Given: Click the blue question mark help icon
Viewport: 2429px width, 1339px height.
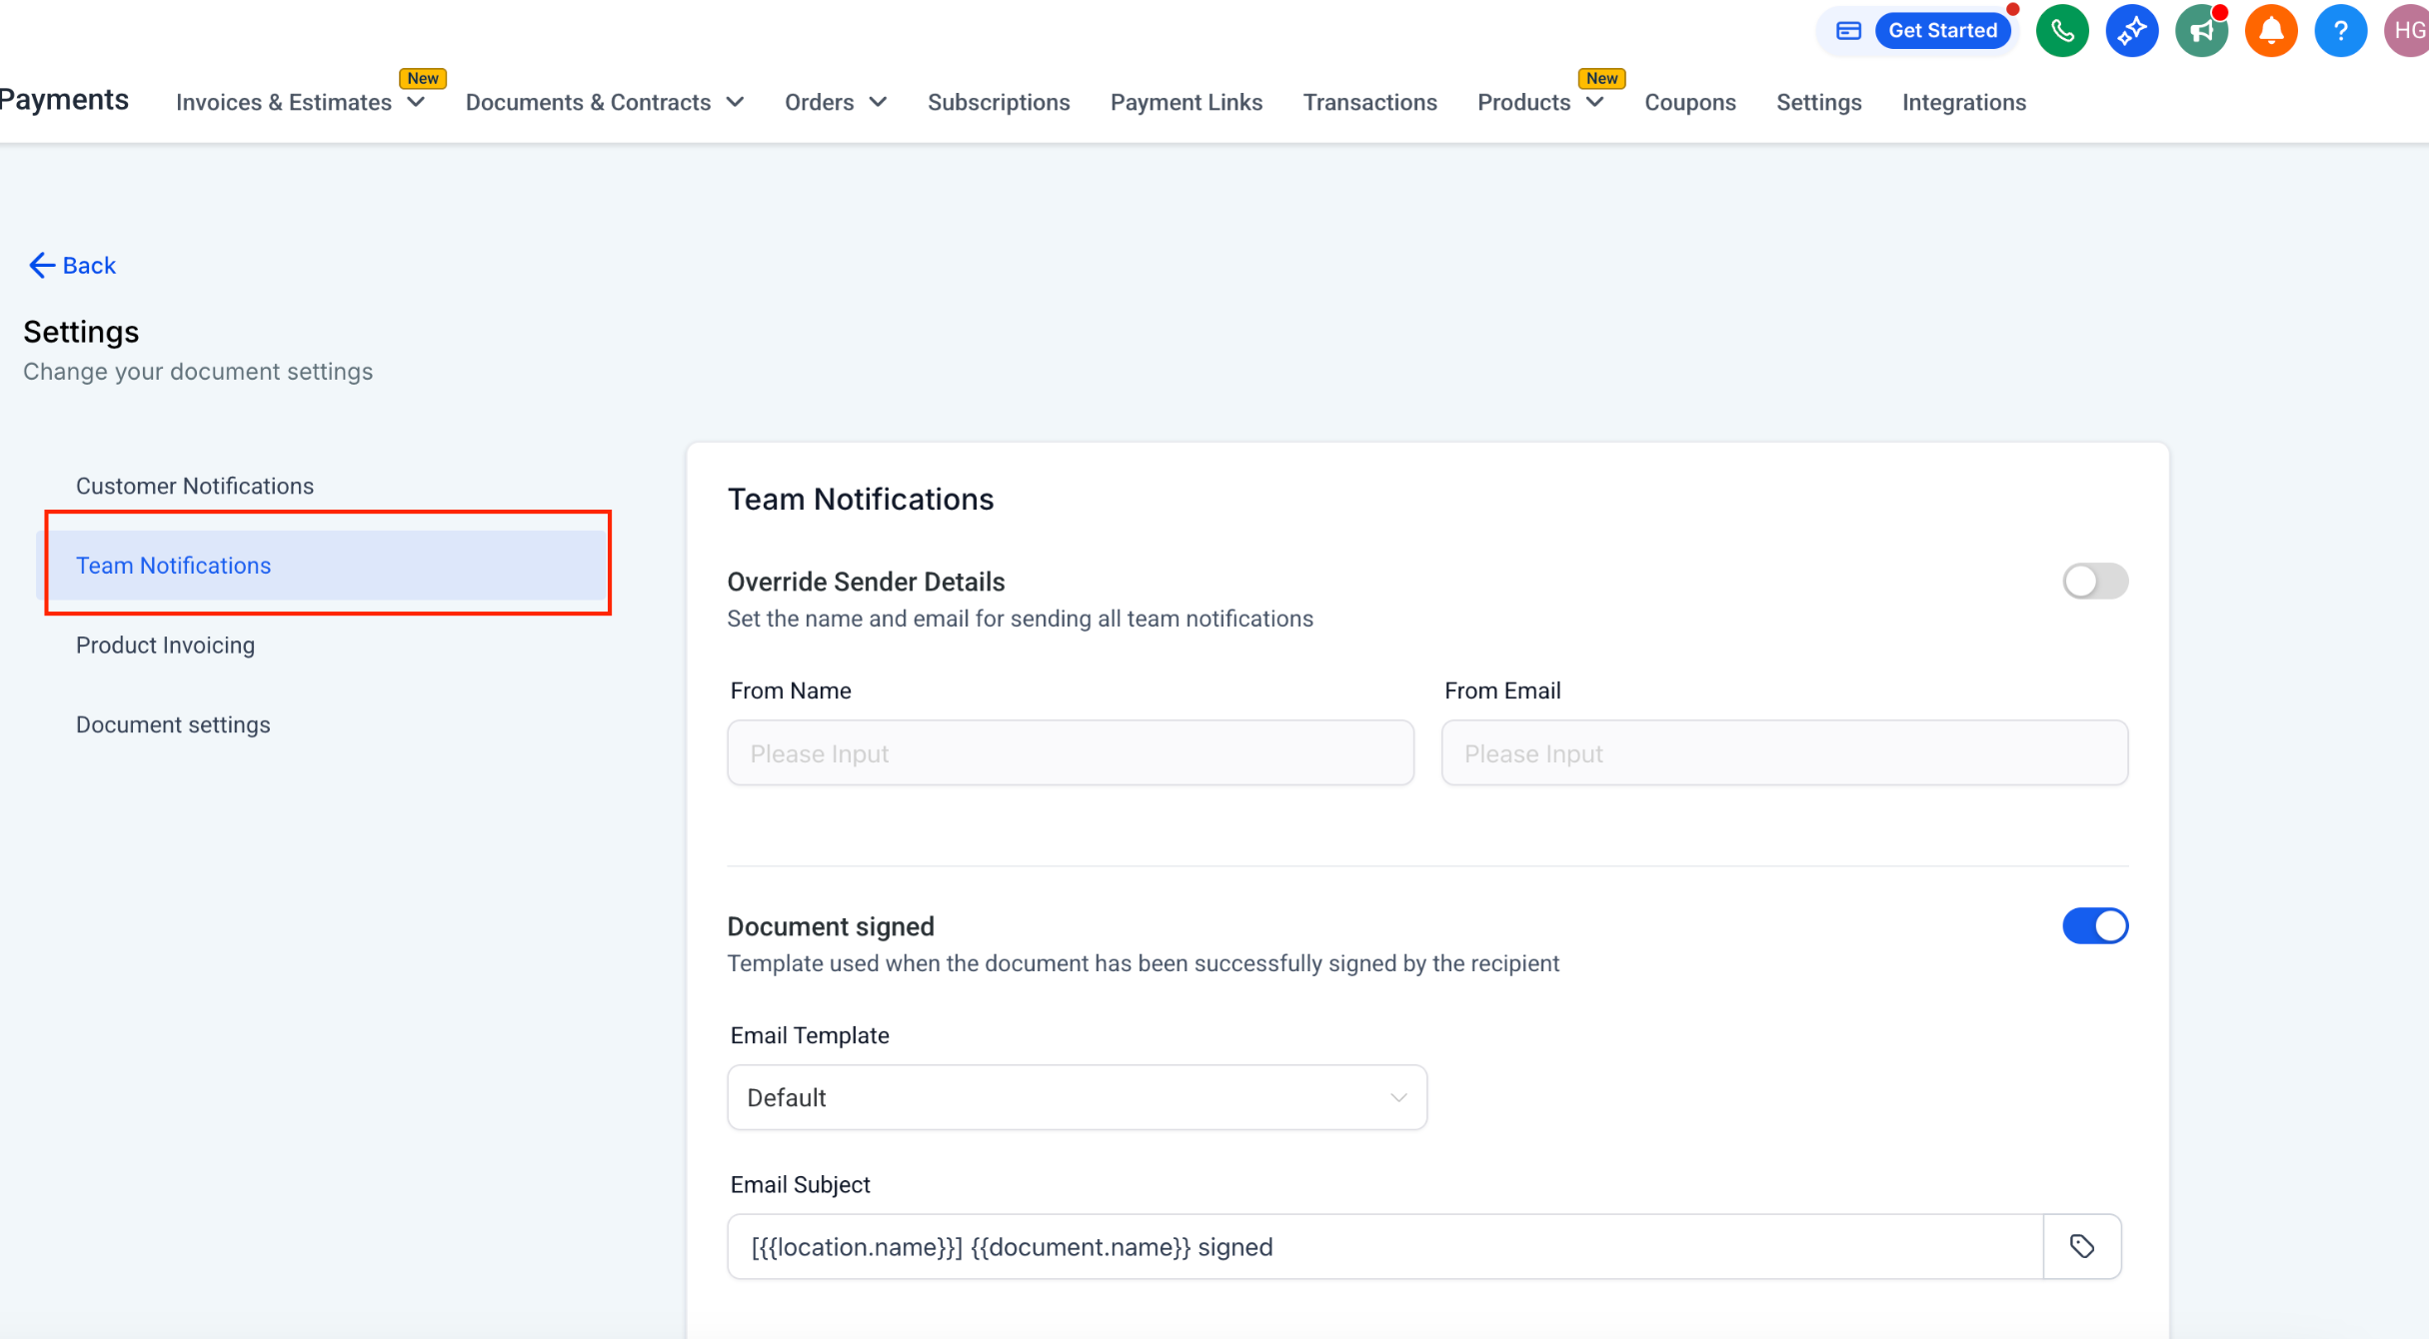Looking at the screenshot, I should [2340, 31].
